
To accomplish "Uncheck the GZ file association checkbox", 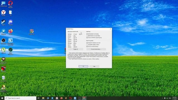I will [x=69, y=45].
